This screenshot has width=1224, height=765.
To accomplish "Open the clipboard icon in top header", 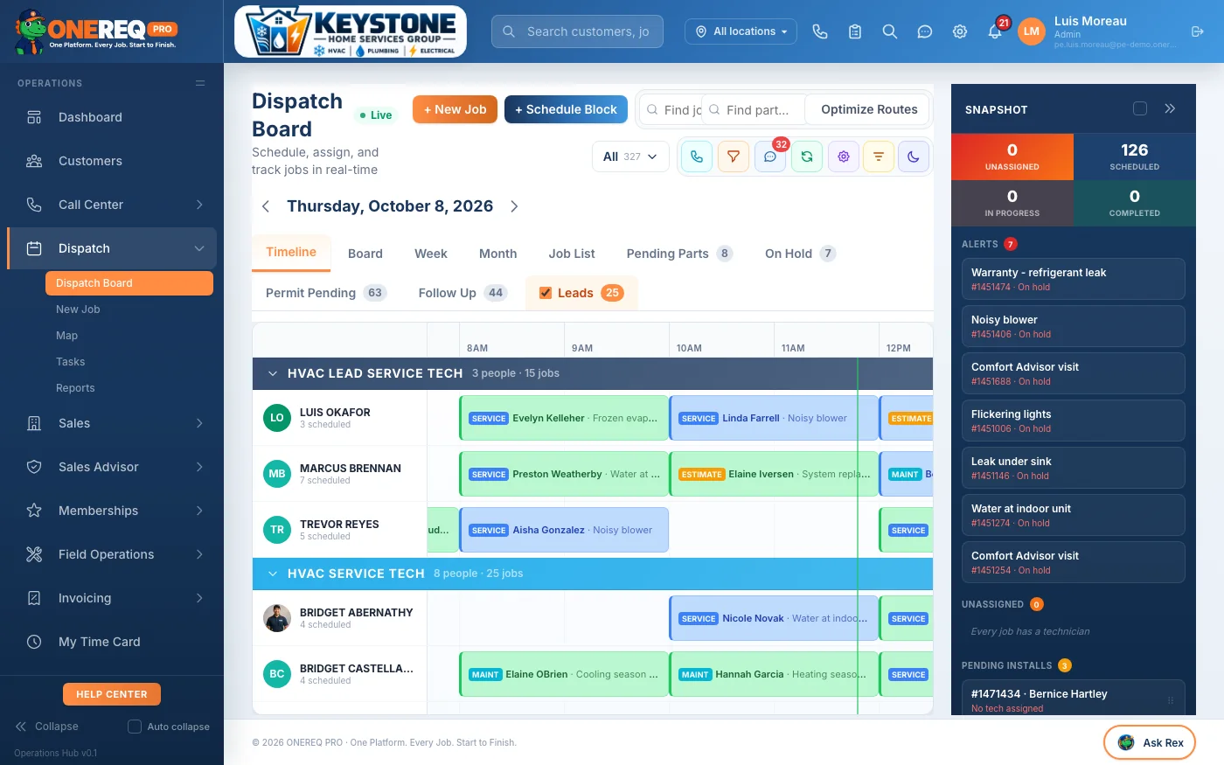I will coord(855,31).
